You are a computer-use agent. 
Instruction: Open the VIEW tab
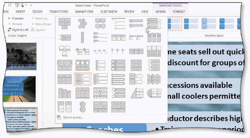[x=145, y=12]
